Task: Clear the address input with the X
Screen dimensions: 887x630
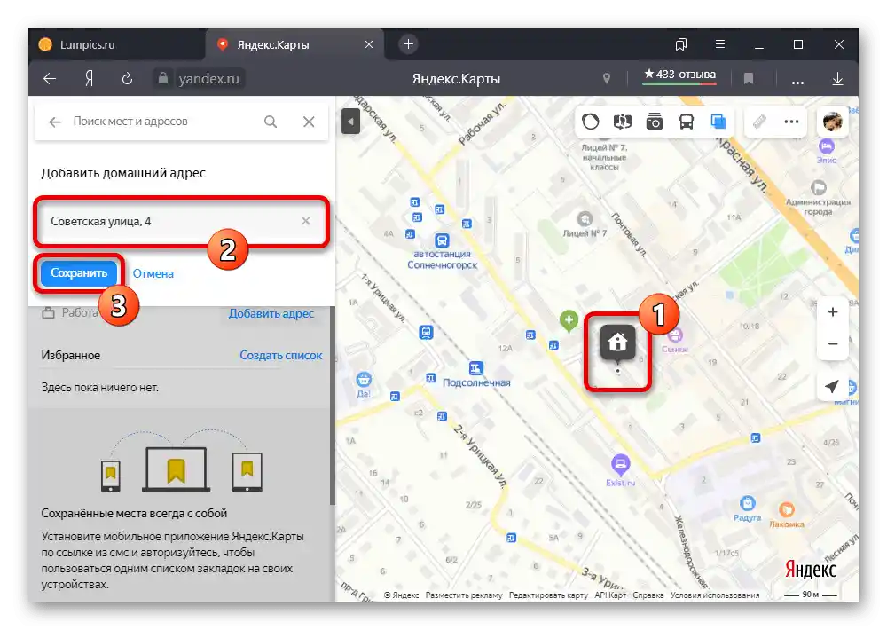Action: tap(305, 221)
